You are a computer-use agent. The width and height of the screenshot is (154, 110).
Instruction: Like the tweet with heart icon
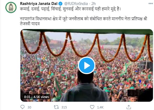point(92,107)
